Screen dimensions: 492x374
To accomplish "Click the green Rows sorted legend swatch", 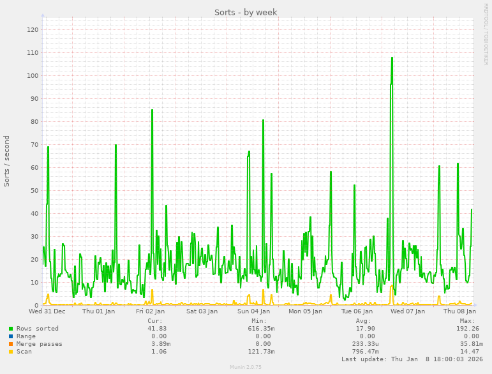I will click(x=11, y=329).
